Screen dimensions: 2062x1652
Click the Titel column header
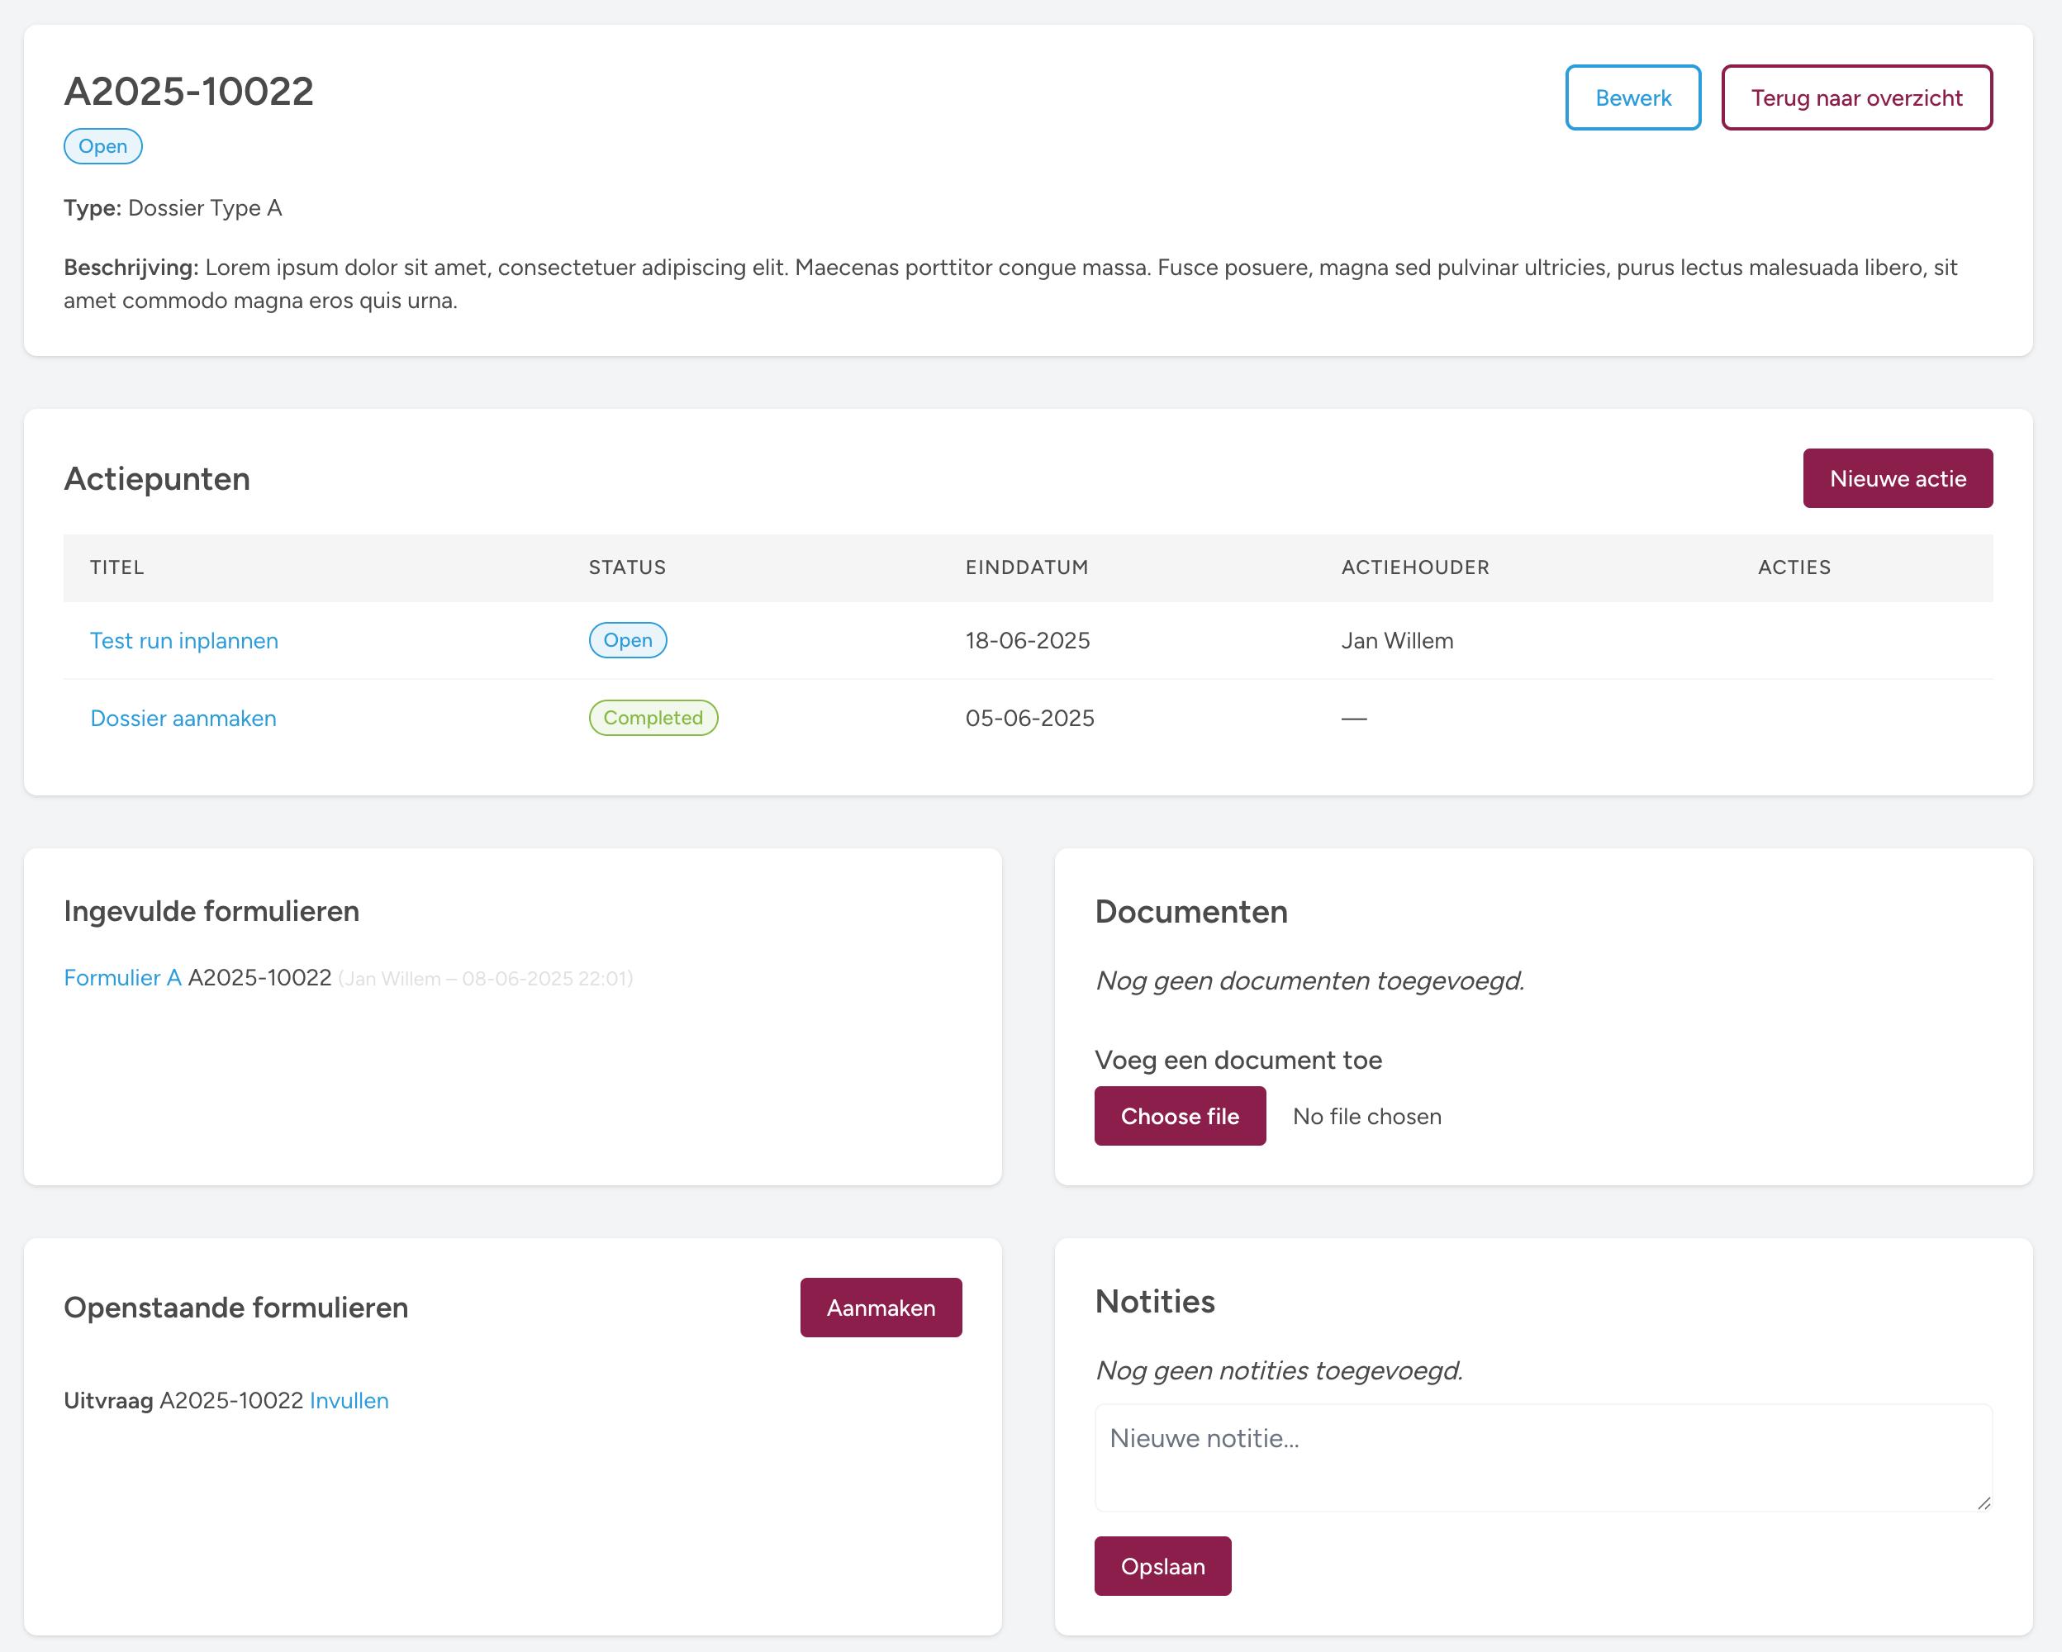[116, 567]
